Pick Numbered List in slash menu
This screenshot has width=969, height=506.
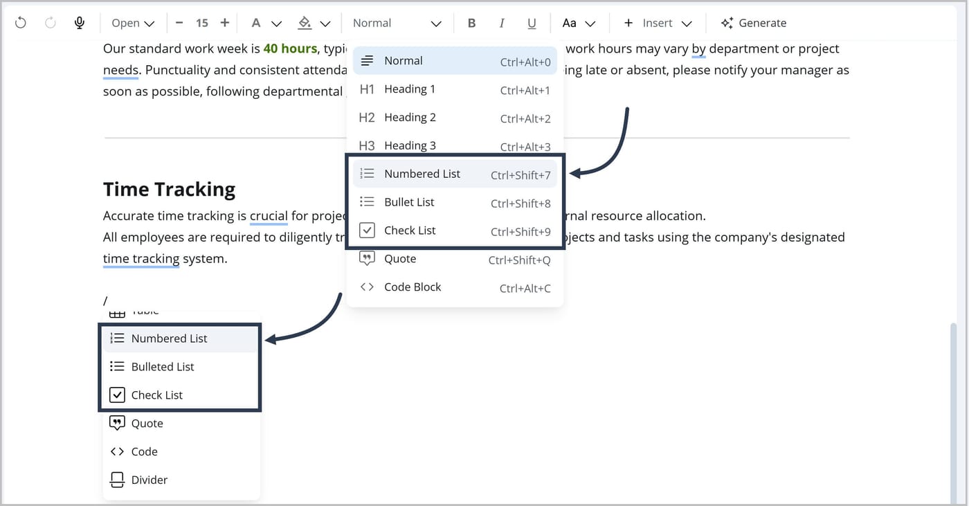click(x=181, y=338)
